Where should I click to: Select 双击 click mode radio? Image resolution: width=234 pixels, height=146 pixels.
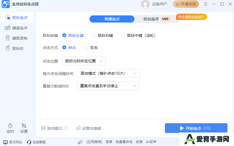click(86, 47)
